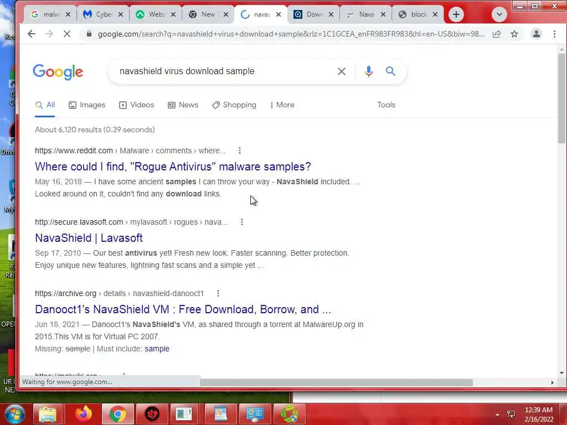Click the 'sample' must include link

tap(157, 349)
